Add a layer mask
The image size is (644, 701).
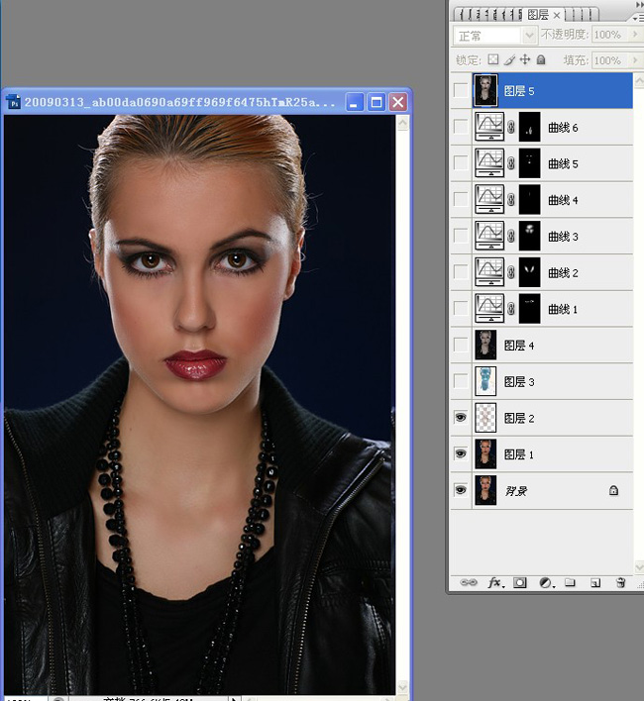[520, 582]
